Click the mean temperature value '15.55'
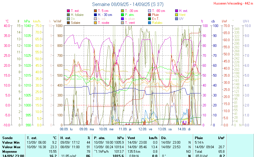Screen dimensions: 254x157 [x=53, y=152]
